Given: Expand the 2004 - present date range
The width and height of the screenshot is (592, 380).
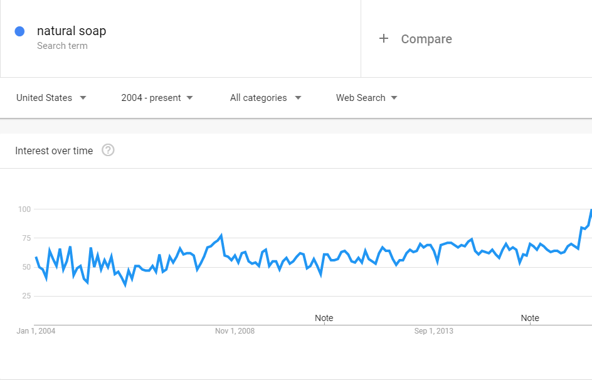Looking at the screenshot, I should point(157,98).
